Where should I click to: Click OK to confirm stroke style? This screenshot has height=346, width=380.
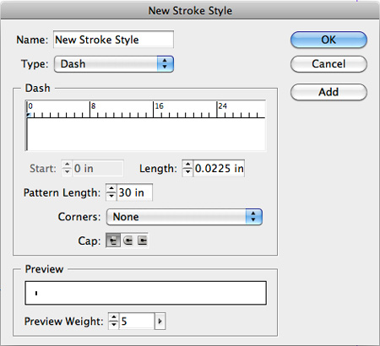coord(328,40)
